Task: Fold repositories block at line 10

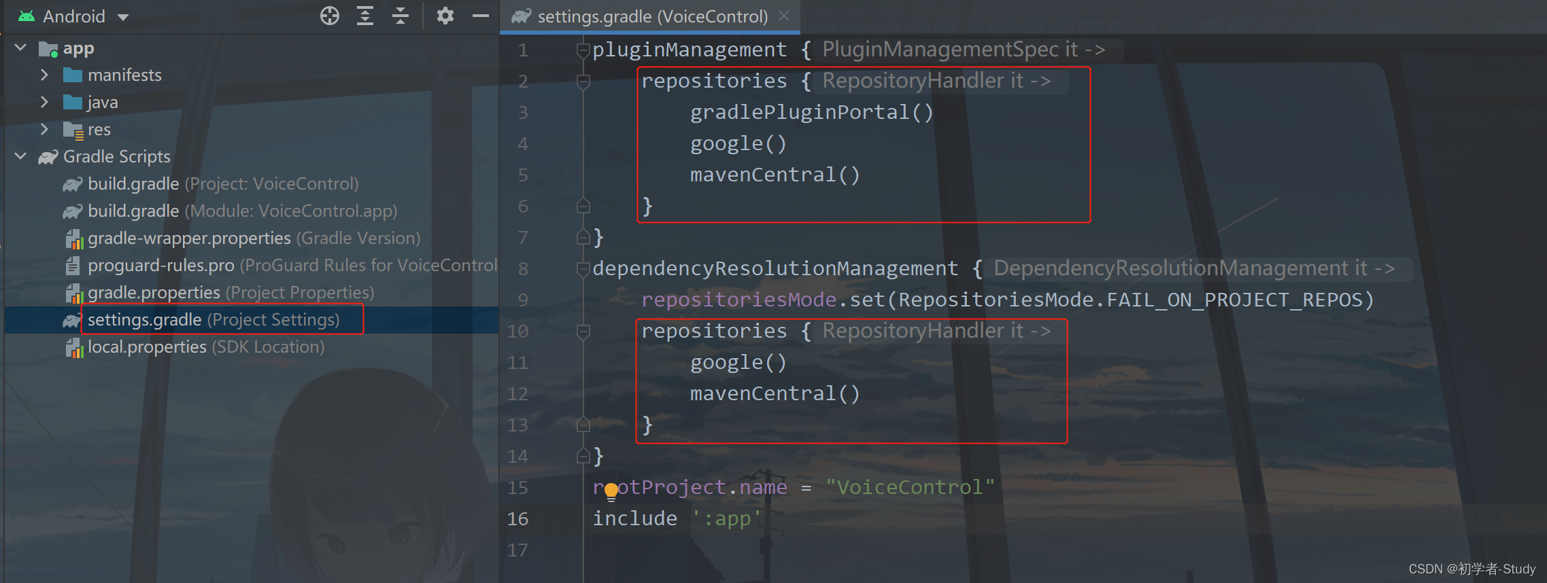Action: [583, 332]
